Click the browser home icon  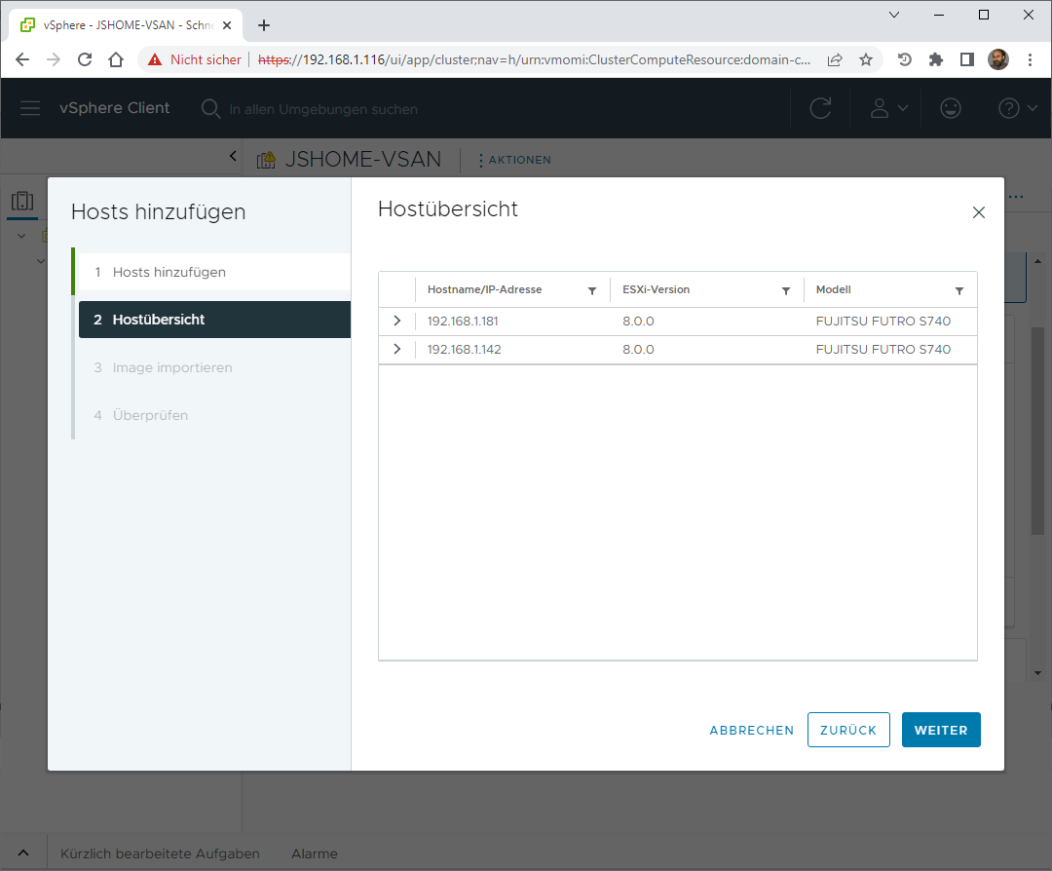click(x=116, y=59)
